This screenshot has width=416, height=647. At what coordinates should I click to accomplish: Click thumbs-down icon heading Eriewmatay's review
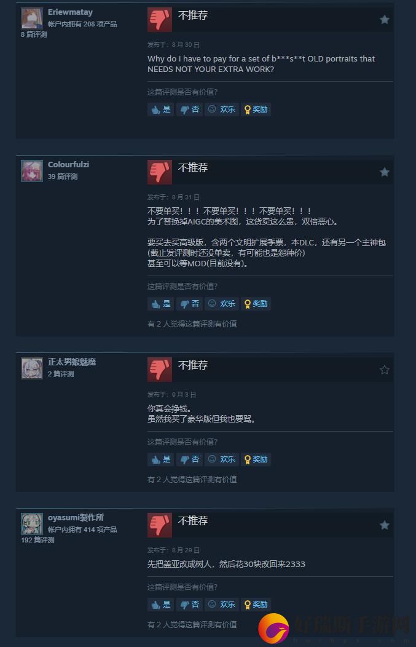pyautogui.click(x=160, y=20)
